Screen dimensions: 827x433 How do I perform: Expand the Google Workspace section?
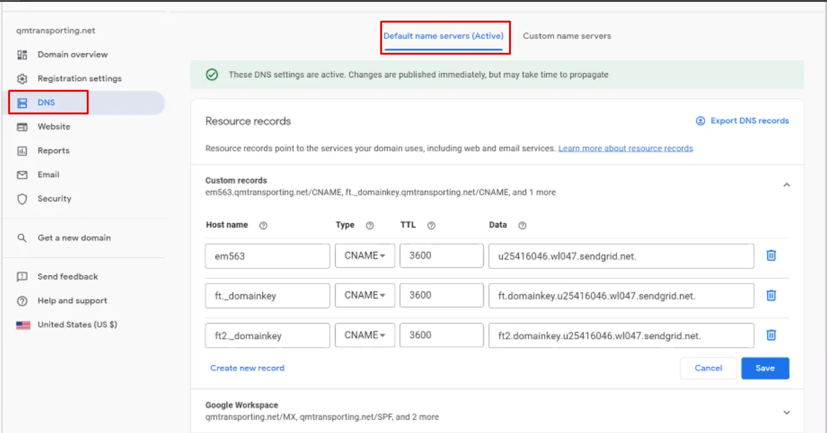[787, 412]
